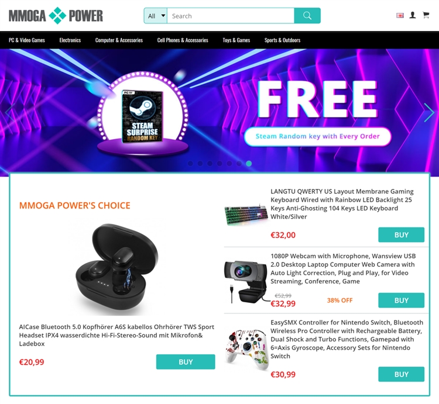Open the Computer & Accessories menu

click(119, 40)
